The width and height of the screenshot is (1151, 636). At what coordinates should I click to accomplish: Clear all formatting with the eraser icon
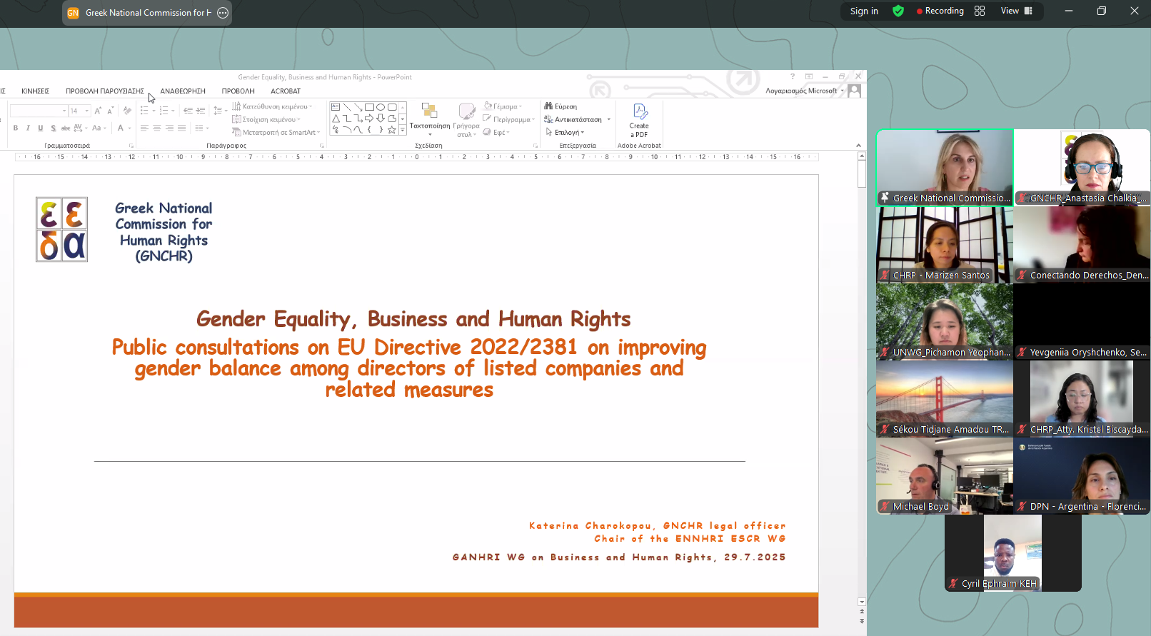pyautogui.click(x=127, y=111)
